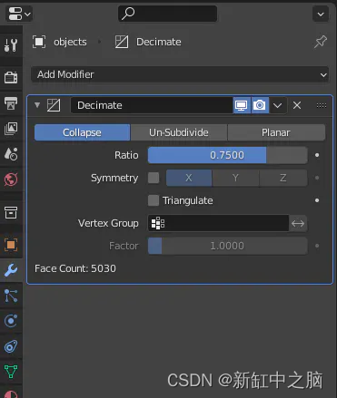
Task: Animate Symmetry property dot
Action: 317,178
